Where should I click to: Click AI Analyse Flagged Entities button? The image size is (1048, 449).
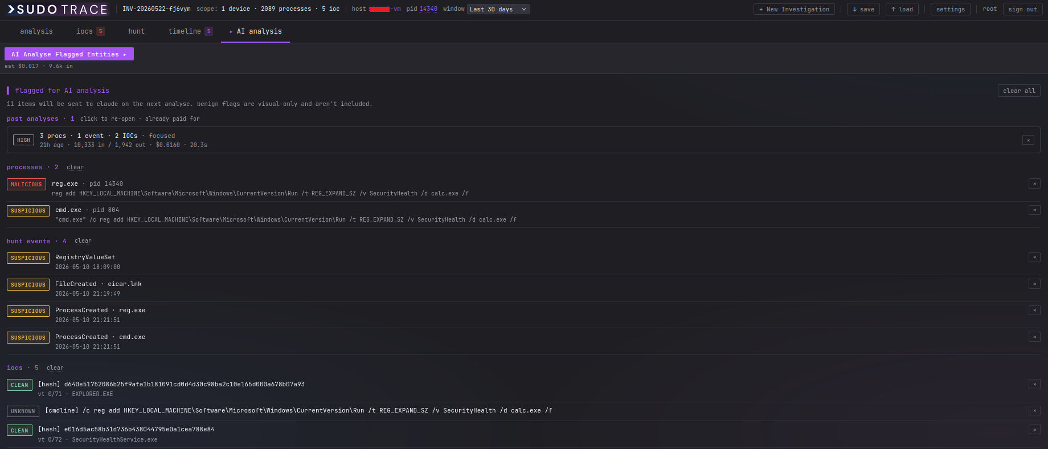[69, 54]
